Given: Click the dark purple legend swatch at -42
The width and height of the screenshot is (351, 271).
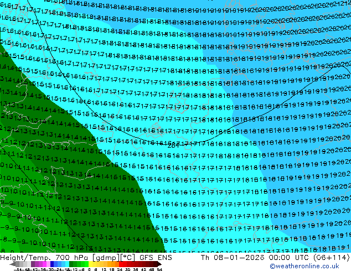Looking at the screenshot, I should coord(33,264).
